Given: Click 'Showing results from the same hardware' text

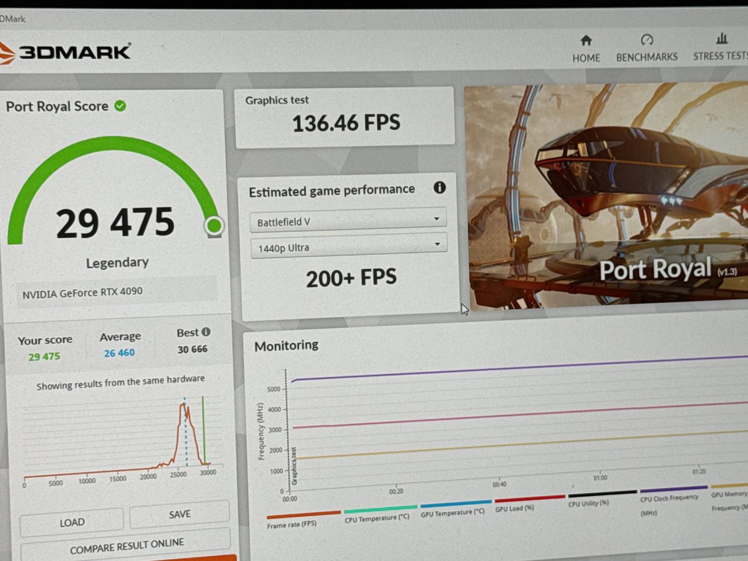Looking at the screenshot, I should click(120, 382).
